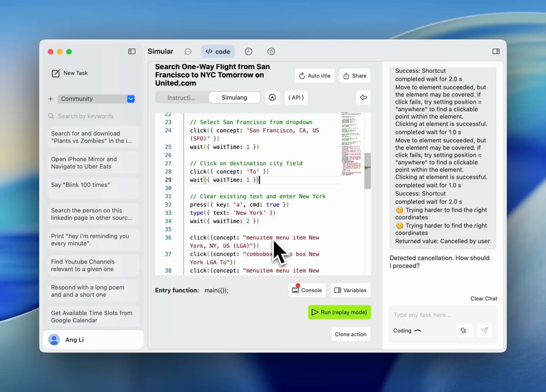The height and width of the screenshot is (392, 546).
Task: Click Ang Li profile avatar
Action: 54,340
